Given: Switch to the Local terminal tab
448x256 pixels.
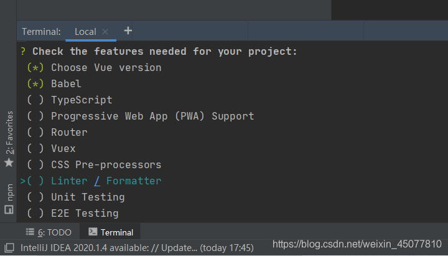Looking at the screenshot, I should [x=85, y=32].
